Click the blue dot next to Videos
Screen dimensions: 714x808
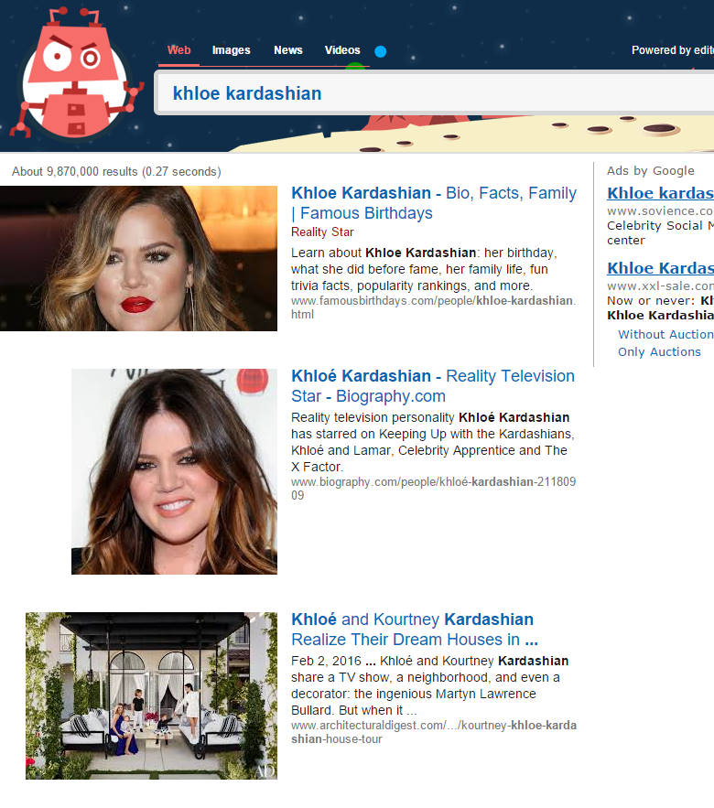click(381, 51)
